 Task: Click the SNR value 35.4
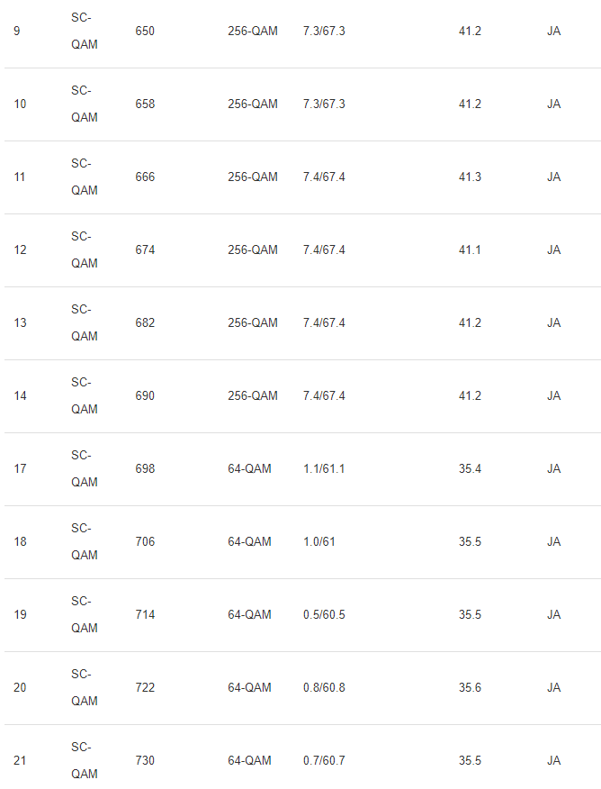470,469
